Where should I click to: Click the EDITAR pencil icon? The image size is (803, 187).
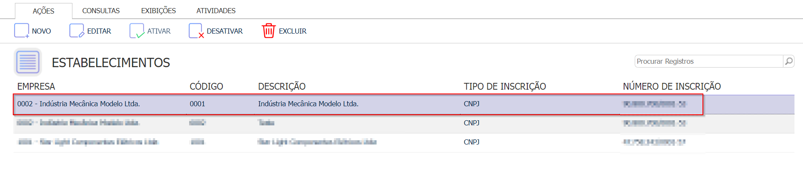pos(77,31)
